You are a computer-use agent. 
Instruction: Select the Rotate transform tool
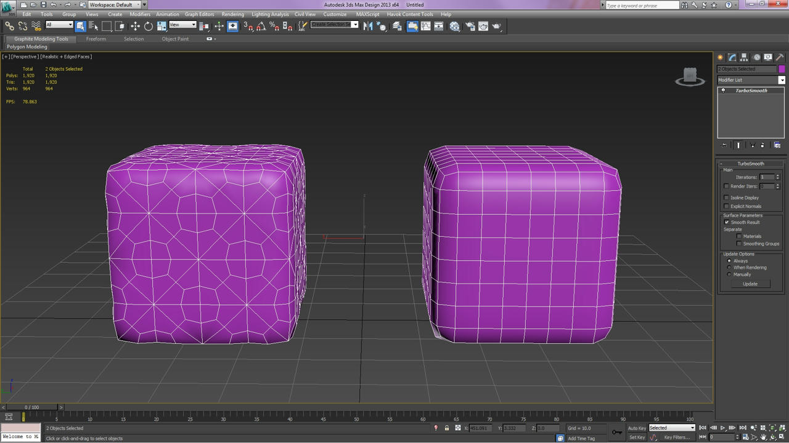coord(149,26)
